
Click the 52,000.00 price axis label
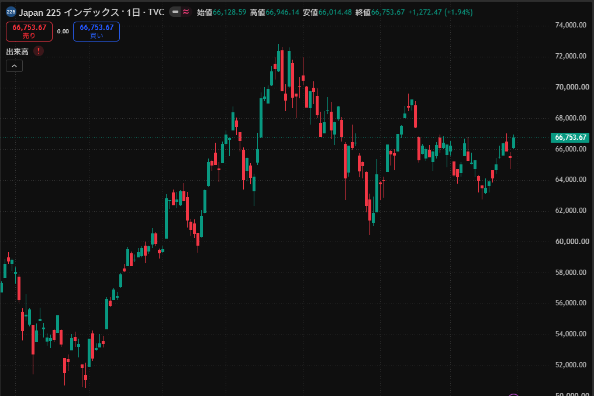[571, 365]
